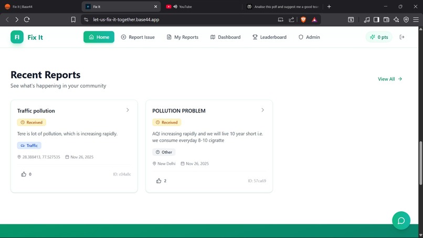Image resolution: width=423 pixels, height=238 pixels.
Task: Open the media music note control
Action: pos(367,19)
